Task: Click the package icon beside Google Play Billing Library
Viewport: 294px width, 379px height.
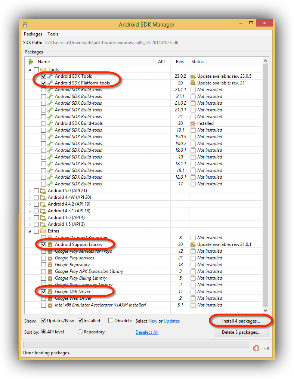Action: click(50, 278)
